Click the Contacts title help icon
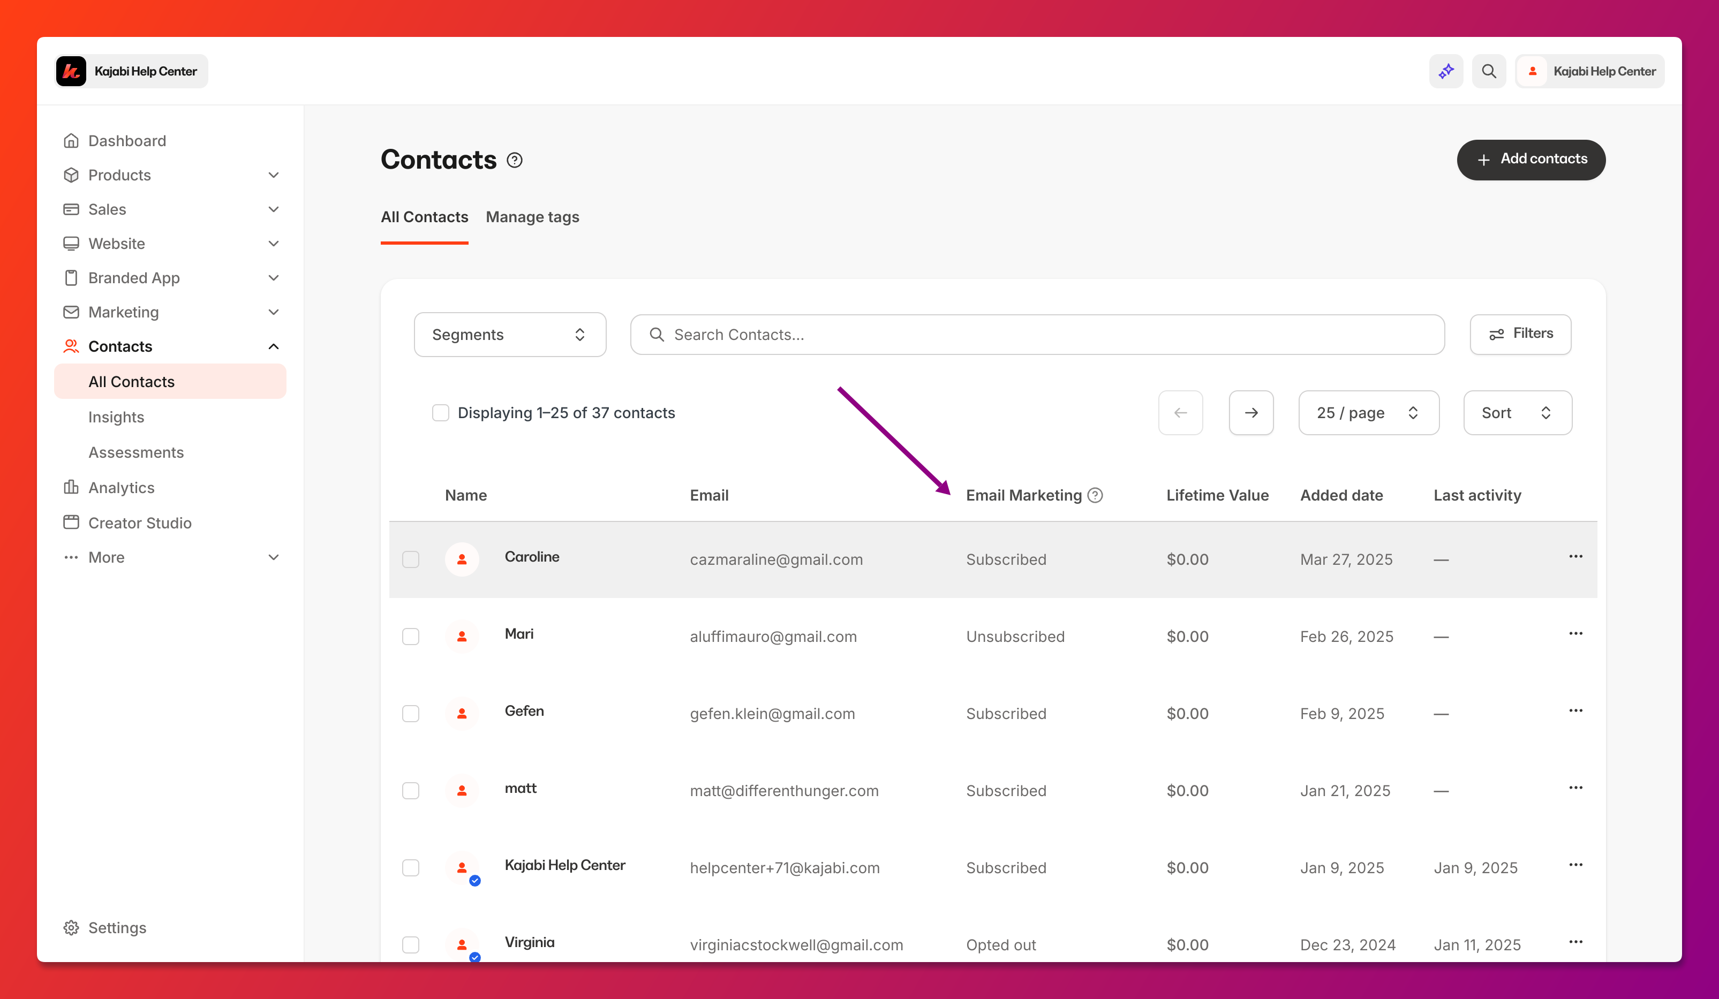1719x999 pixels. point(514,160)
